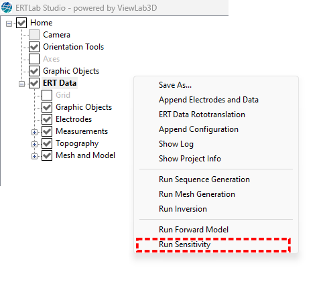The image size is (325, 290).
Task: Expand the Measurements node
Action: (x=34, y=133)
